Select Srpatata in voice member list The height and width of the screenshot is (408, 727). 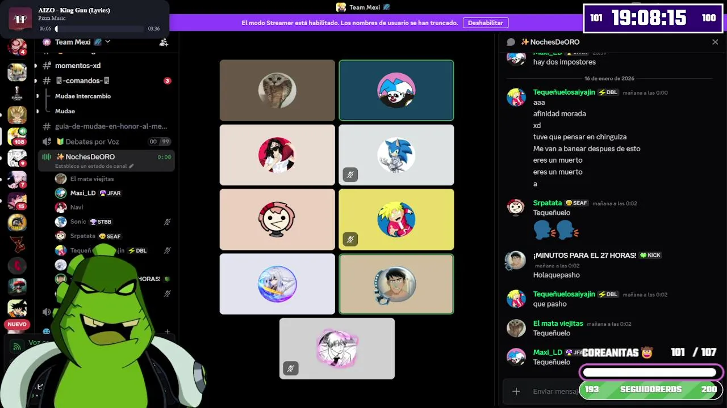[83, 236]
